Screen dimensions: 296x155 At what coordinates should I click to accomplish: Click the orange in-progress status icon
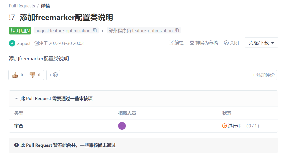tap(225, 126)
